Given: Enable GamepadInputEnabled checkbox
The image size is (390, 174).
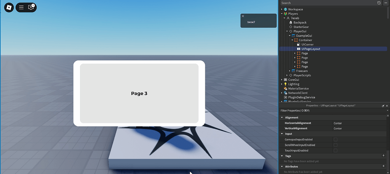Looking at the screenshot, I should click(x=336, y=140).
